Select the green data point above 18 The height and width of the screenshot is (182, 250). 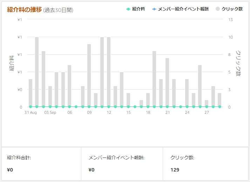(x=148, y=107)
